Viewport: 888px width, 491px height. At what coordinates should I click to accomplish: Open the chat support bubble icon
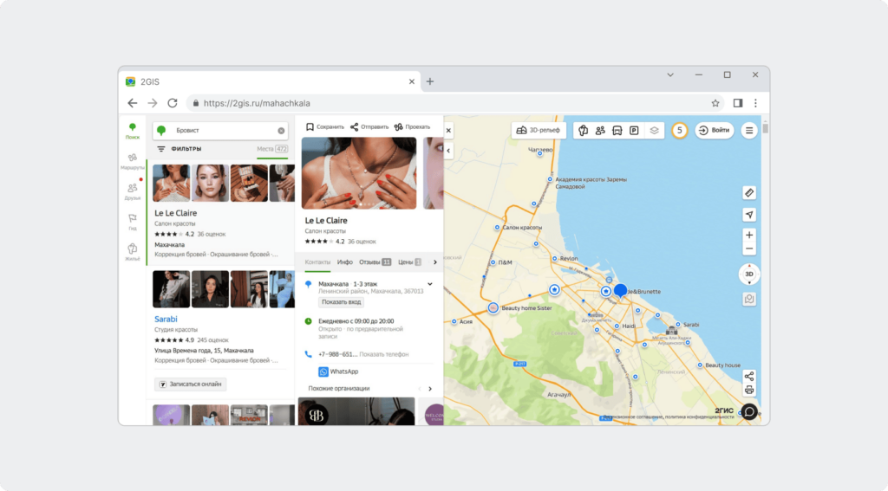pos(749,411)
